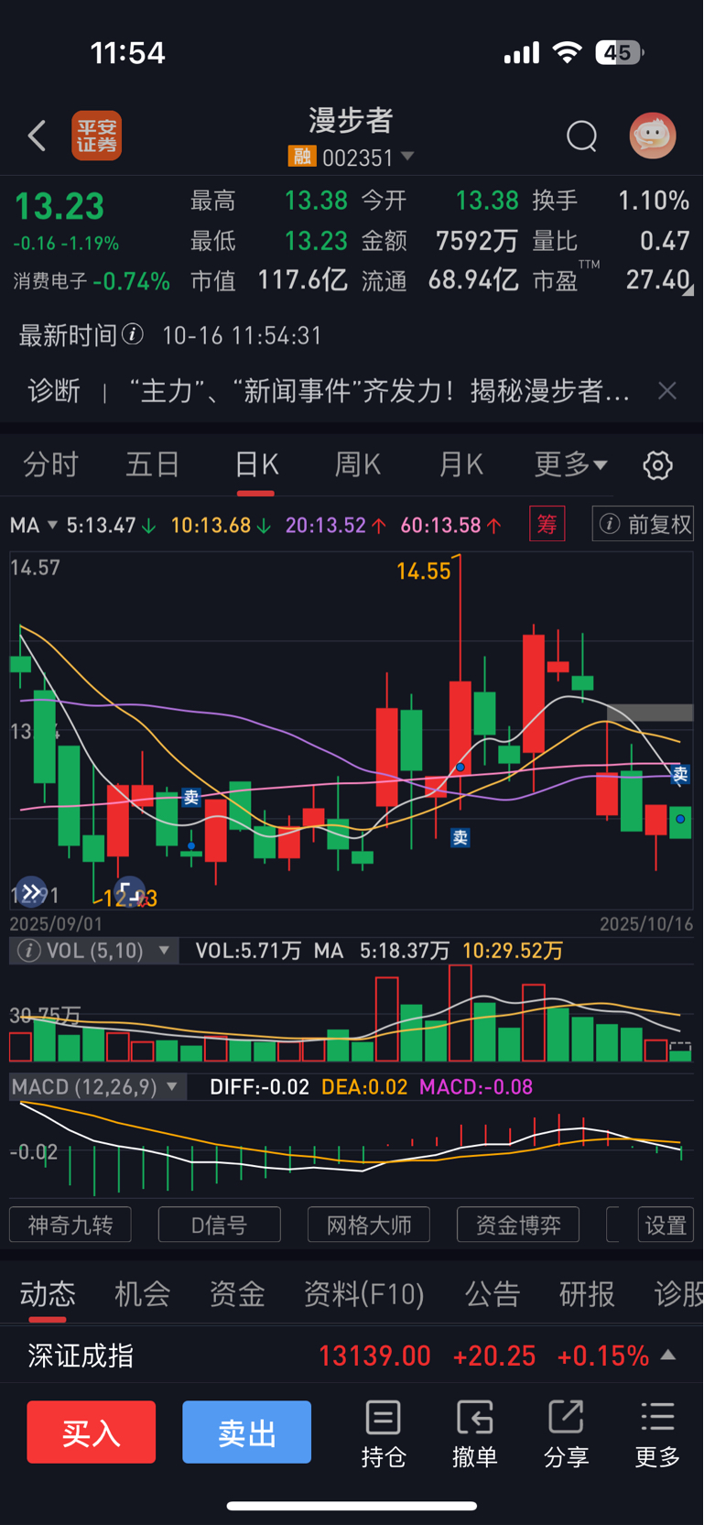This screenshot has width=704, height=1525.
Task: Tap the 市盈 TTM value 27.40
Action: pyautogui.click(x=657, y=279)
